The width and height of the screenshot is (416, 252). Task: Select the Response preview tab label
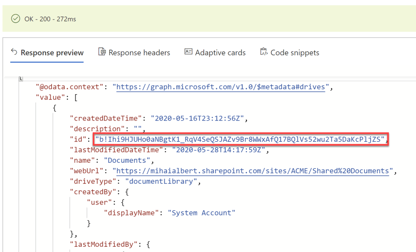coord(52,53)
